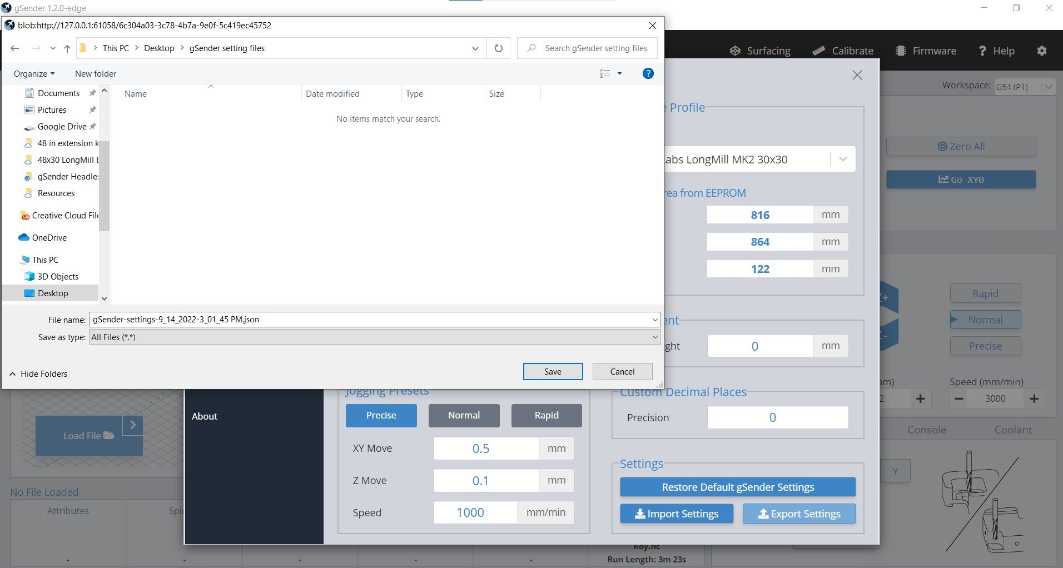Open the About settings section

click(x=205, y=416)
